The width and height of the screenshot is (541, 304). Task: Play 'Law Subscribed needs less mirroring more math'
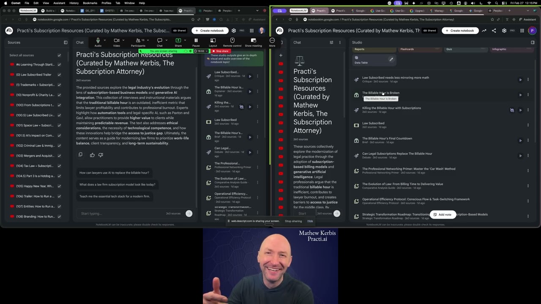click(520, 79)
